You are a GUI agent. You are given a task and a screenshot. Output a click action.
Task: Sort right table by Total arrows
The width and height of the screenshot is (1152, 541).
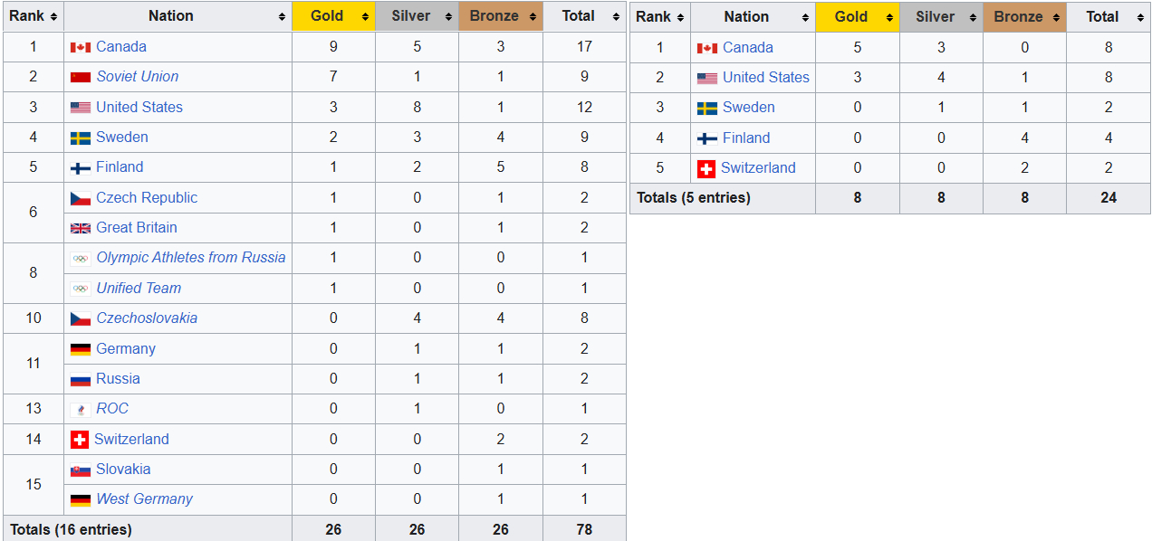pyautogui.click(x=1139, y=17)
